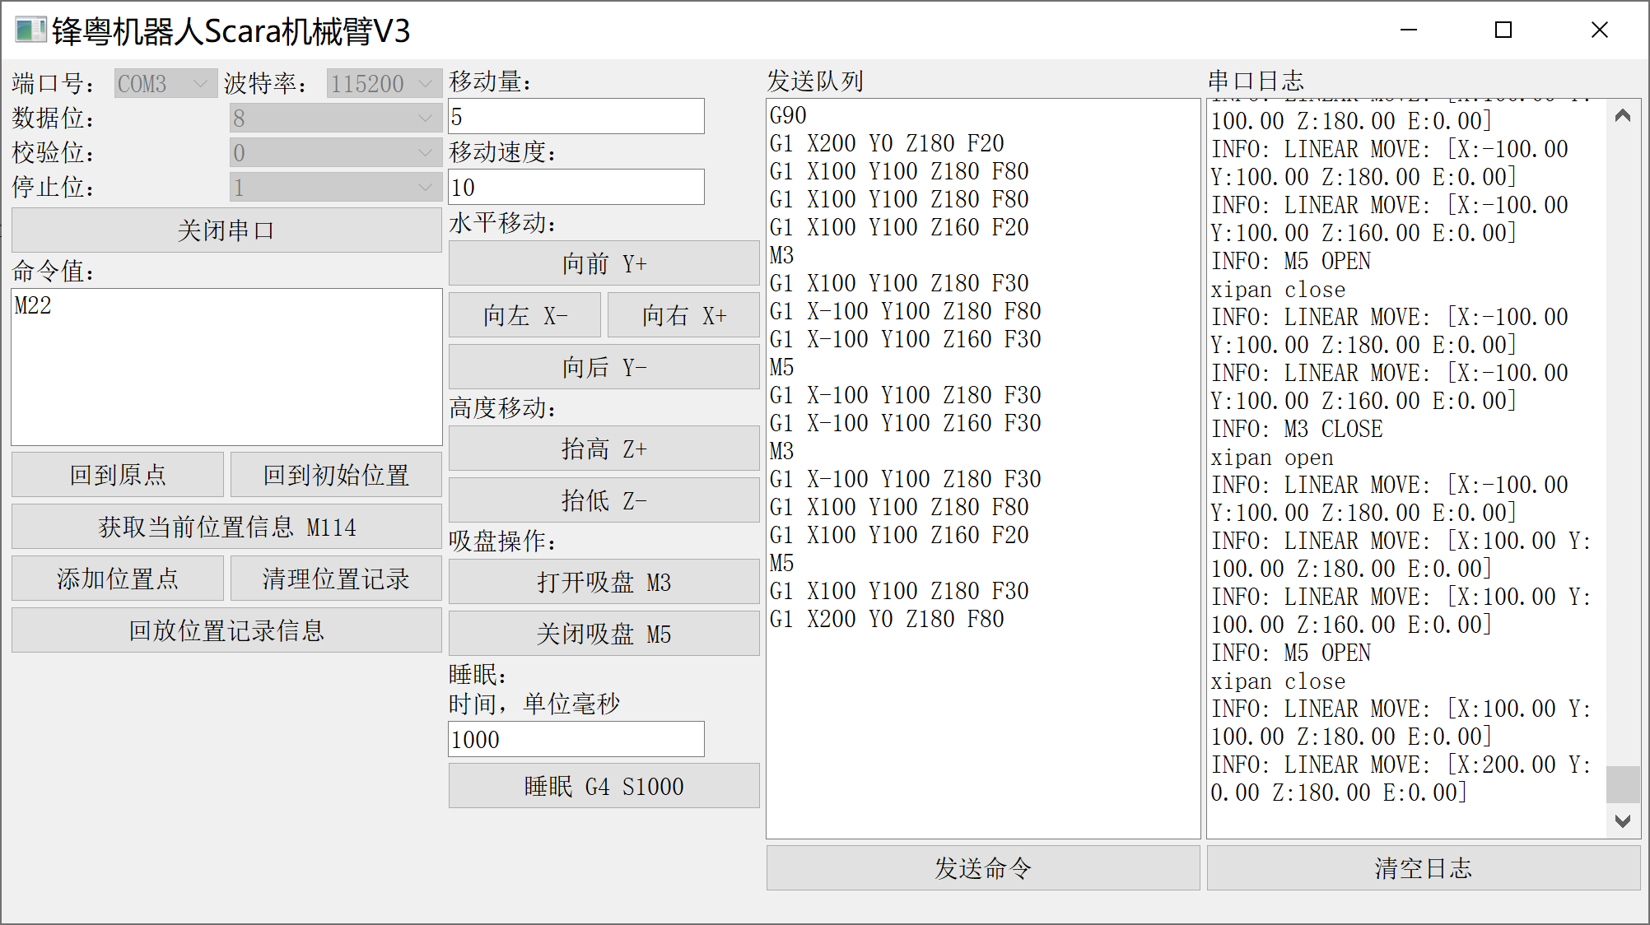The width and height of the screenshot is (1650, 925).
Task: Clear the log with 清空日志
Action: pyautogui.click(x=1423, y=868)
